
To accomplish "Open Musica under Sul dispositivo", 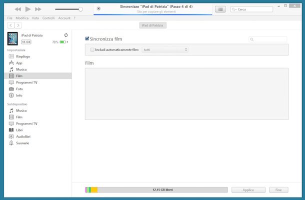I will (x=38, y=110).
